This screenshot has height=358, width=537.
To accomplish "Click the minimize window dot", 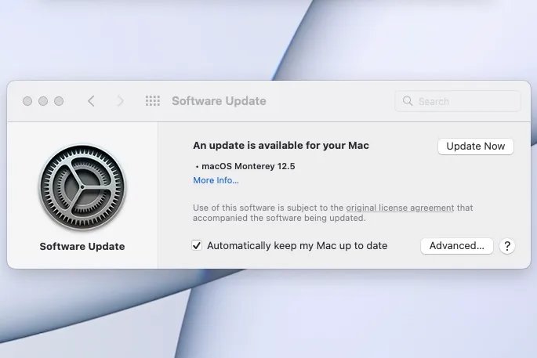I will point(43,101).
